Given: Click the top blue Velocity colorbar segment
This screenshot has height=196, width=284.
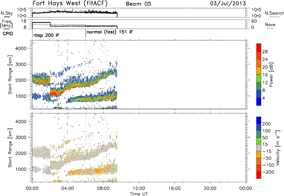Looking at the screenshot, I should 259,120.
